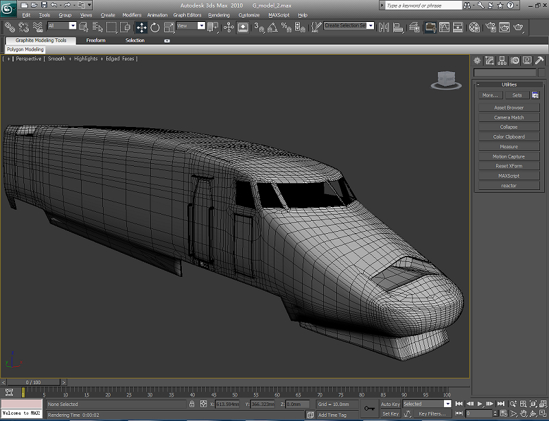This screenshot has height=421, width=549.
Task: Click the Reset XForm button
Action: point(509,166)
